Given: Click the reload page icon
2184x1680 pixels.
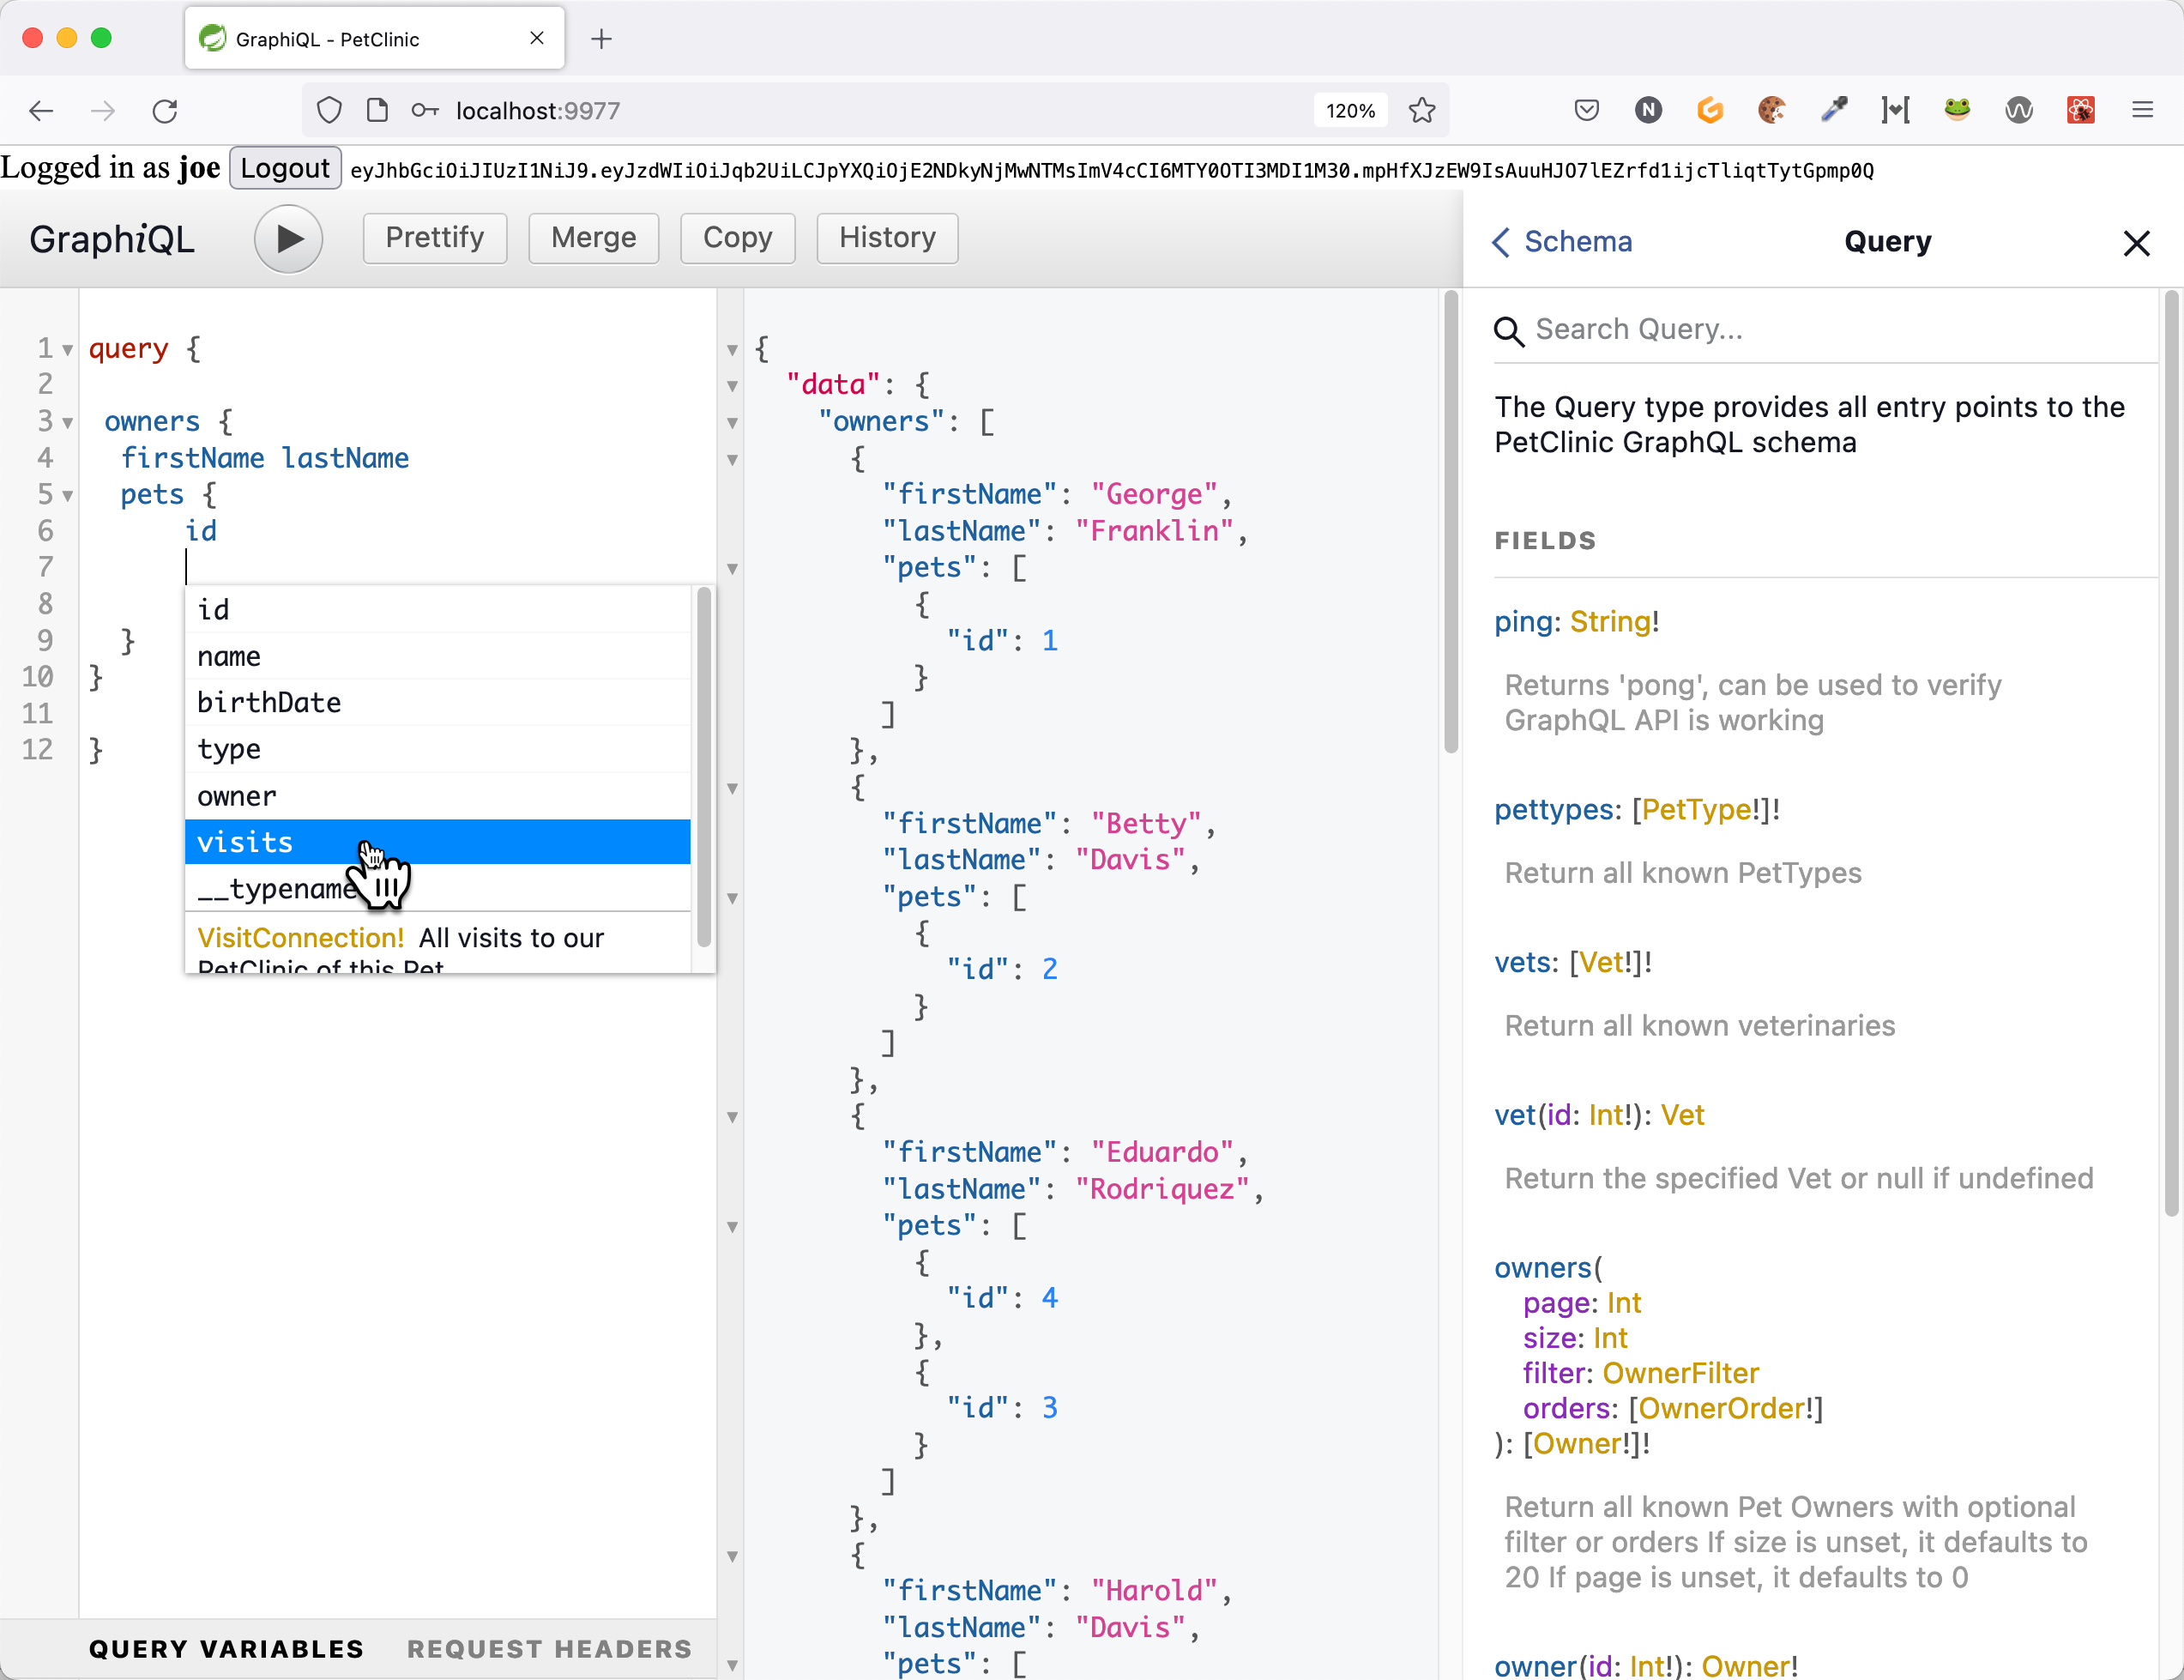Looking at the screenshot, I should 165,111.
